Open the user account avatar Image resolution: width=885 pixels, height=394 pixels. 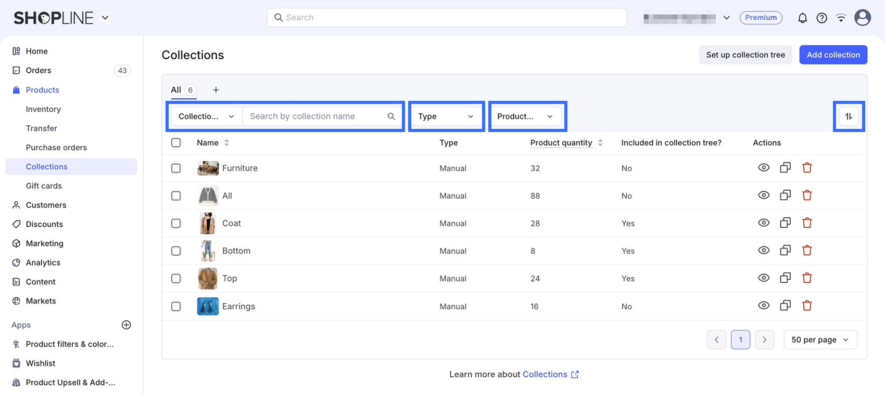pos(863,18)
